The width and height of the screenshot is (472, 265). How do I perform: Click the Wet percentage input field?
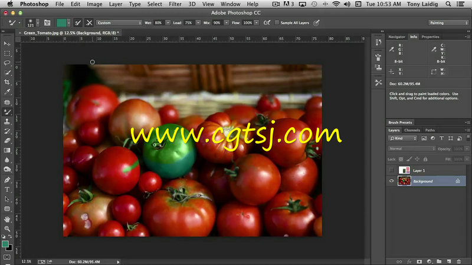pyautogui.click(x=159, y=23)
